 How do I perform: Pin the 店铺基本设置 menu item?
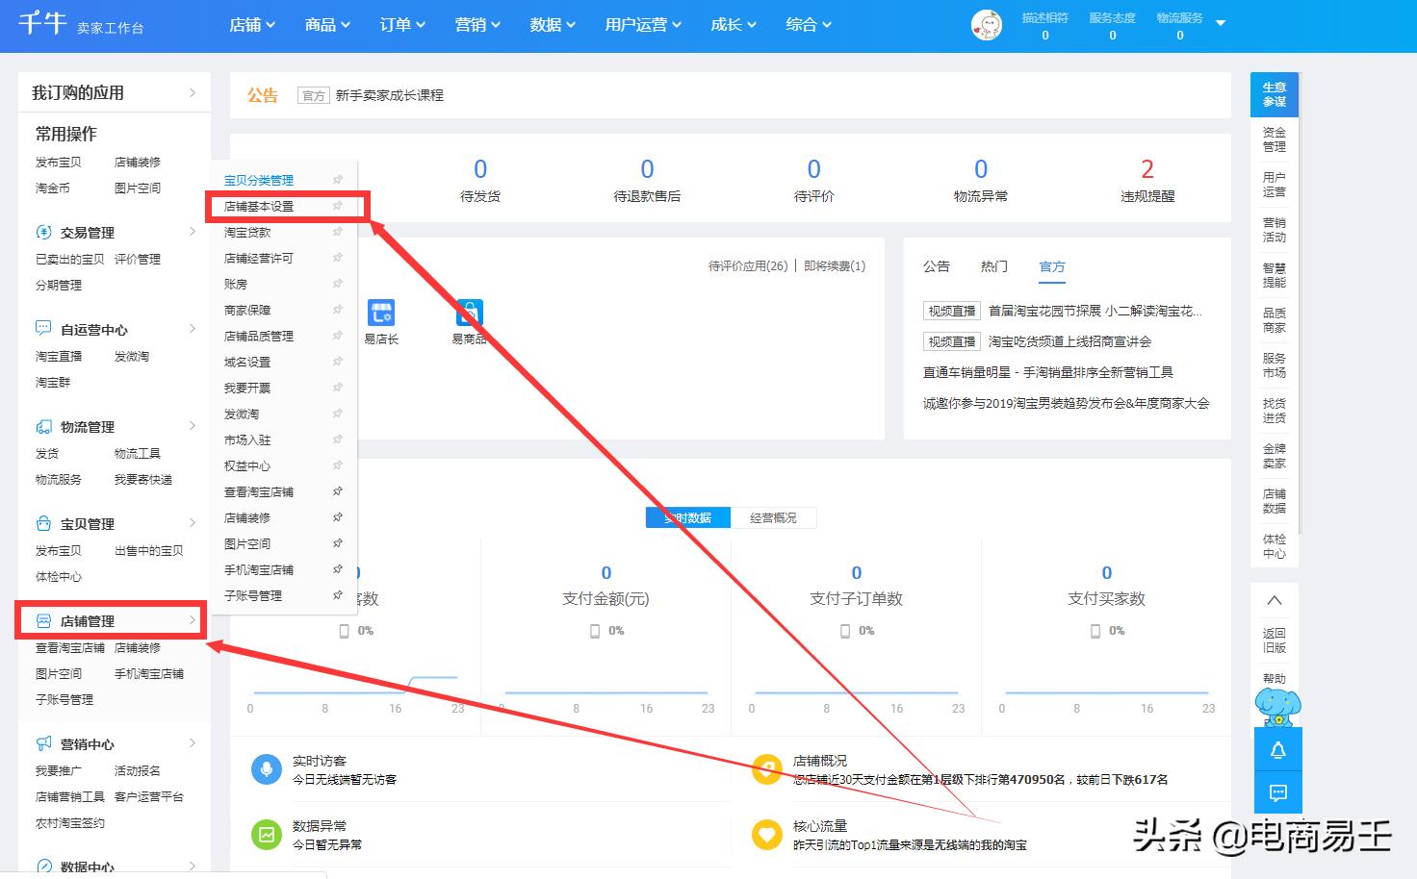coord(338,206)
